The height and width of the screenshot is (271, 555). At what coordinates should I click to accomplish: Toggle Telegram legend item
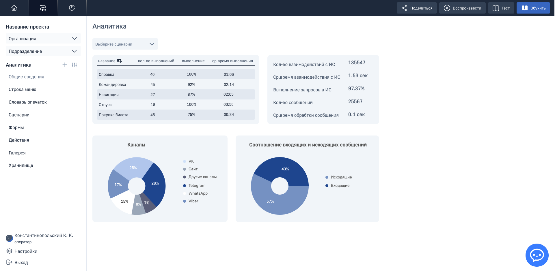[194, 186]
